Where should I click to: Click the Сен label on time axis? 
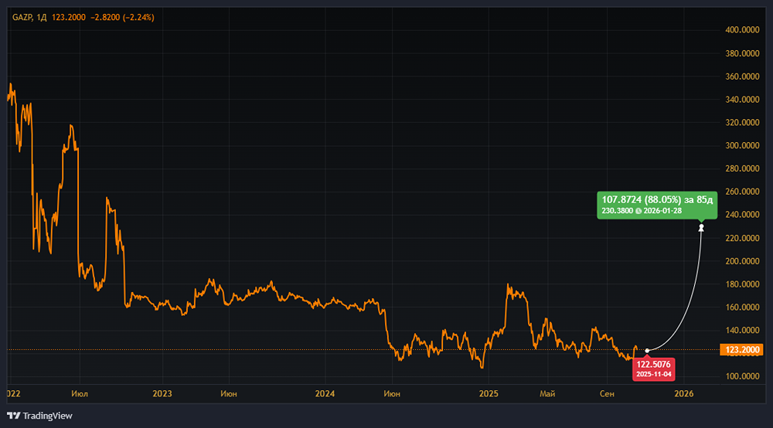point(607,394)
